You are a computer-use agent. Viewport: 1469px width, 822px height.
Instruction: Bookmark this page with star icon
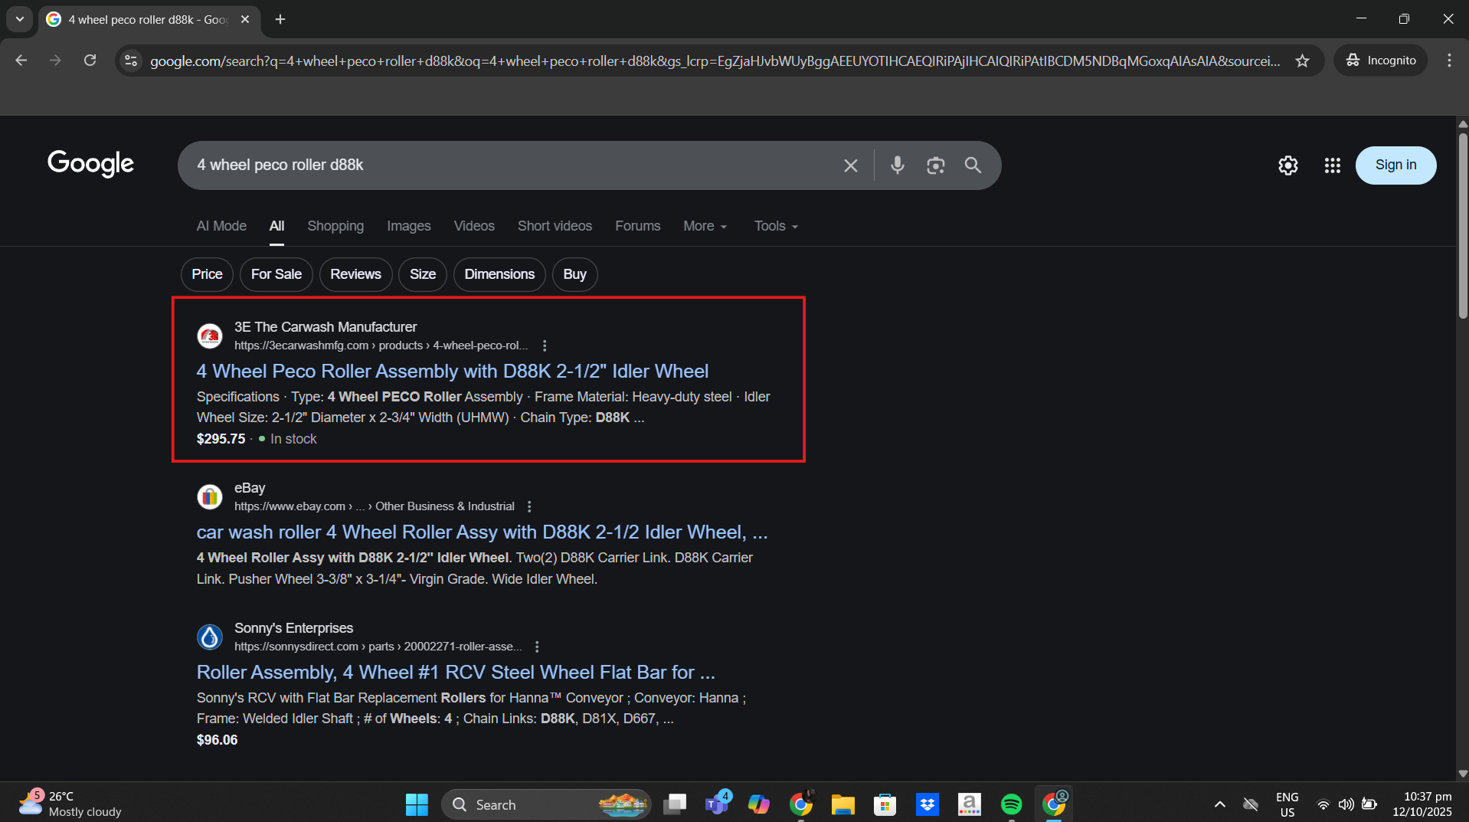(1302, 61)
